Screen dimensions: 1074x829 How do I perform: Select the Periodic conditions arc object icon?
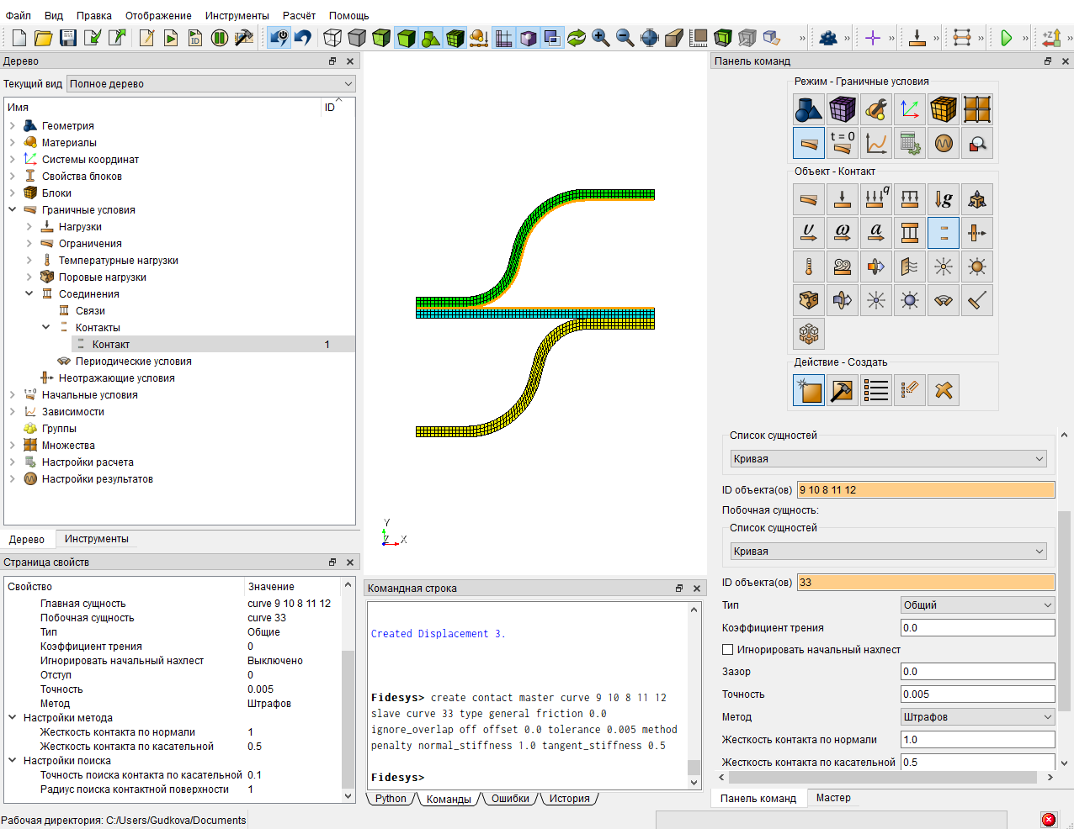coord(944,300)
